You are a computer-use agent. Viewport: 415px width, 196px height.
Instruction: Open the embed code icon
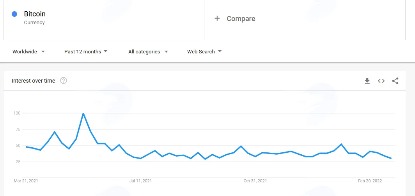(x=381, y=81)
